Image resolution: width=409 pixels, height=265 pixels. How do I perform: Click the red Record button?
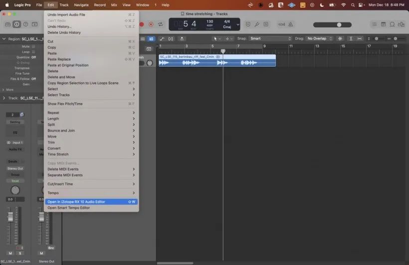(142, 24)
